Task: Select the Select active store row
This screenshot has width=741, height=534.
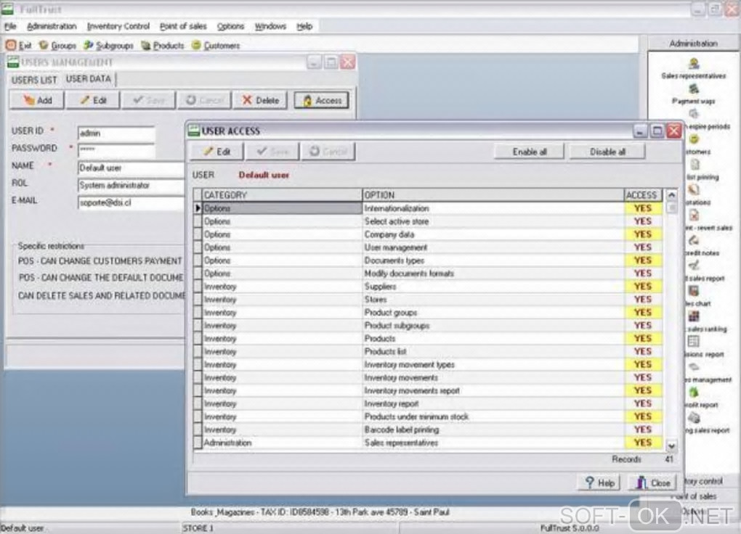Action: (x=428, y=221)
